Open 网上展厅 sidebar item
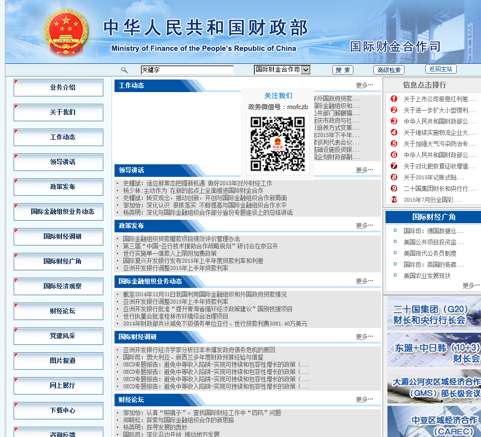Screen dimensions: 481x437 [x=58, y=386]
